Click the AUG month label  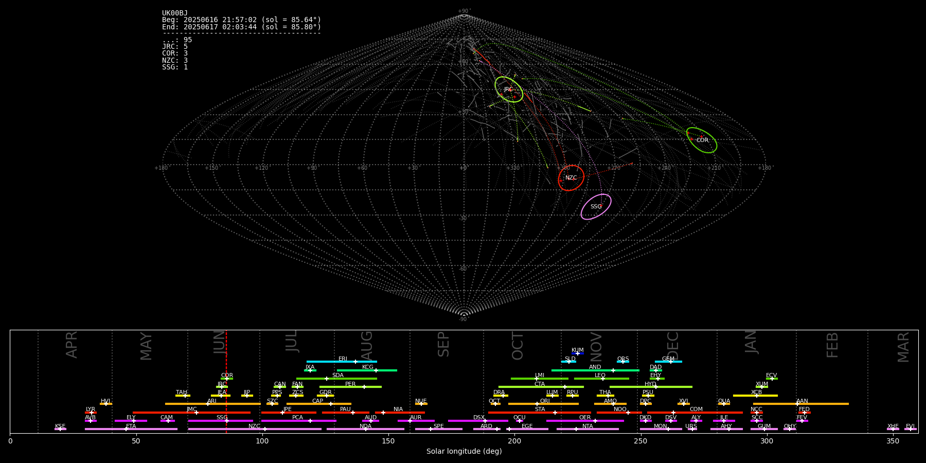367,345
